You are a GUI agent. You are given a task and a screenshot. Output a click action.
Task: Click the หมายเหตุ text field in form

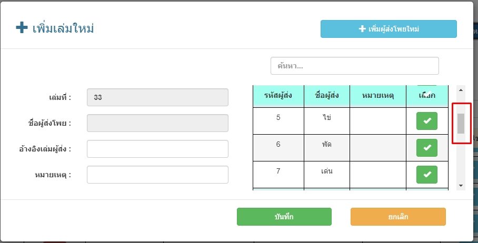(x=157, y=175)
